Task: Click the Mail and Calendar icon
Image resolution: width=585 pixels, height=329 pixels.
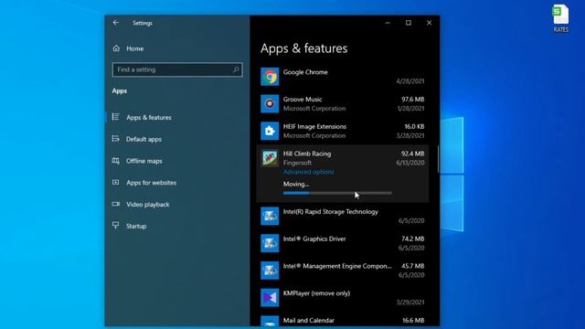Action: click(x=270, y=321)
